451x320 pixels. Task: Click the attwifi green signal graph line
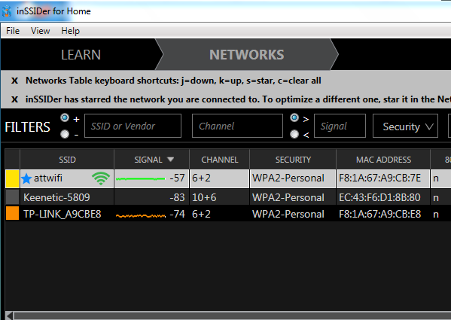tap(140, 179)
